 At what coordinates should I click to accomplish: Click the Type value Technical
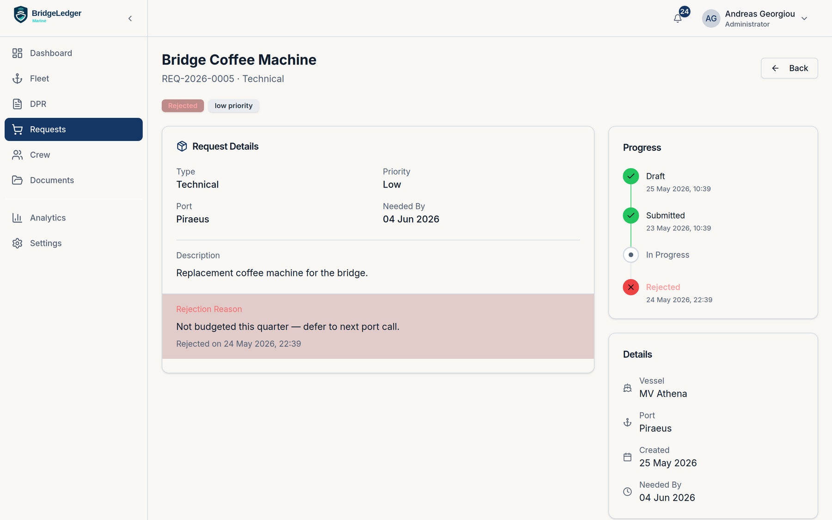[x=197, y=184]
